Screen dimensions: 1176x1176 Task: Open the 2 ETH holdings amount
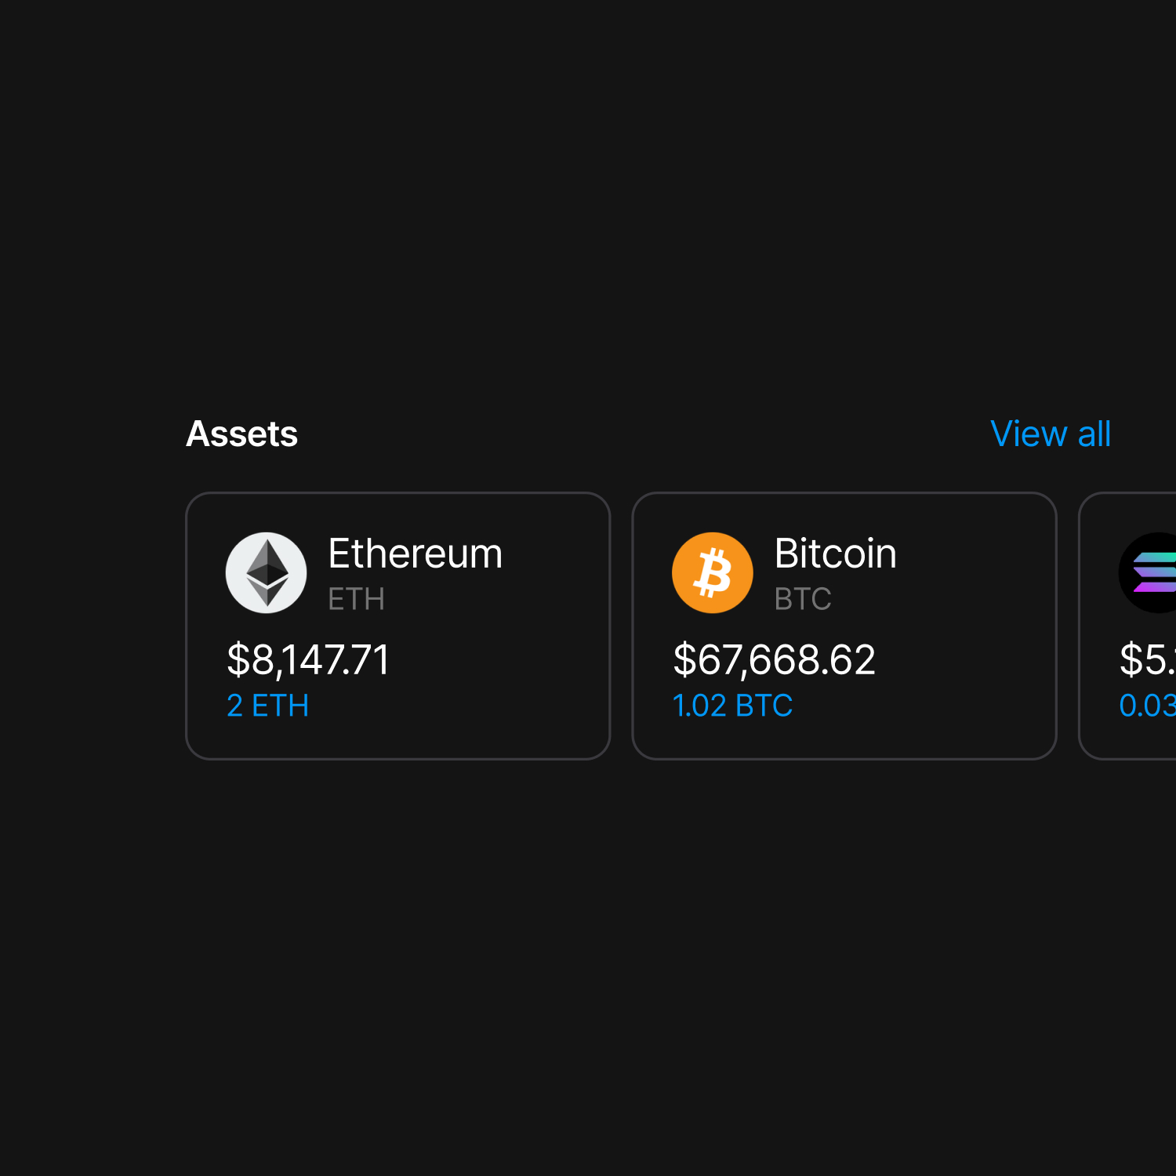(267, 706)
